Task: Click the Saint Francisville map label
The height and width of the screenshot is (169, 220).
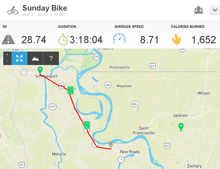Action: point(144,130)
